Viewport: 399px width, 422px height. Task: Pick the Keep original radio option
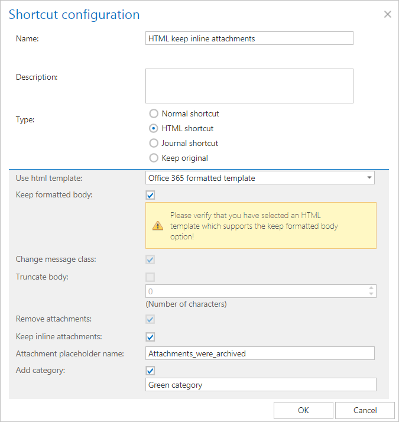pyautogui.click(x=154, y=158)
